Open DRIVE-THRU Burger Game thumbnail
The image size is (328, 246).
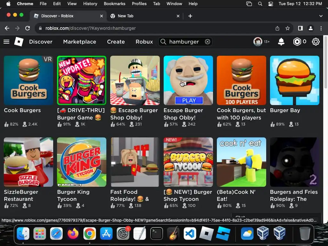[x=82, y=80]
